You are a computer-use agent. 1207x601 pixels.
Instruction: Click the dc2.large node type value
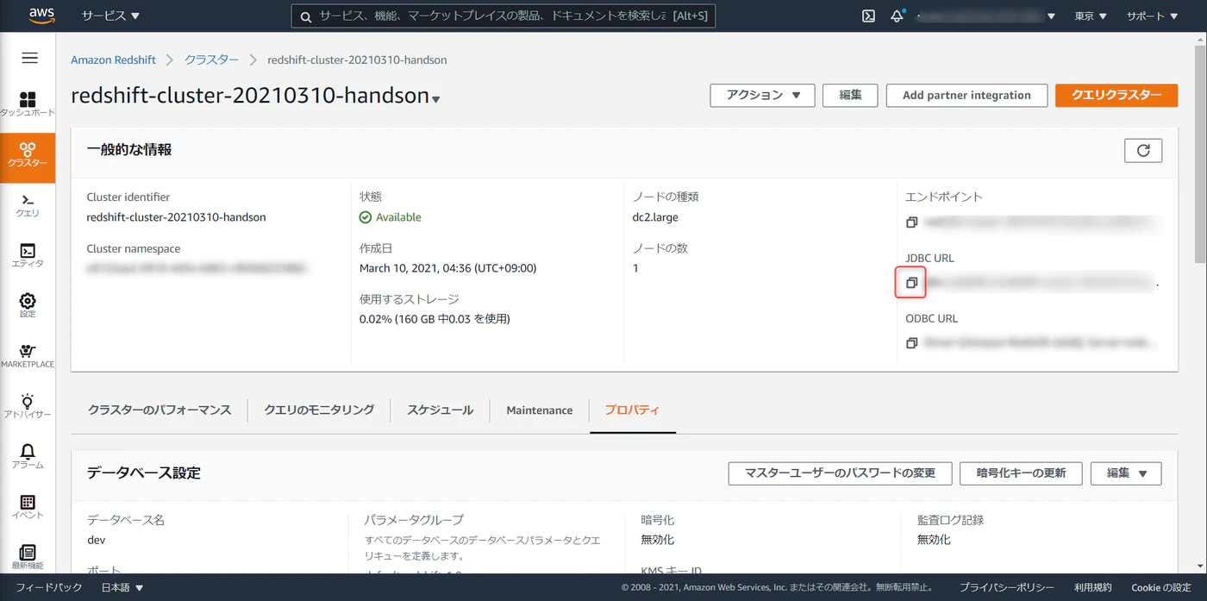[x=655, y=217]
